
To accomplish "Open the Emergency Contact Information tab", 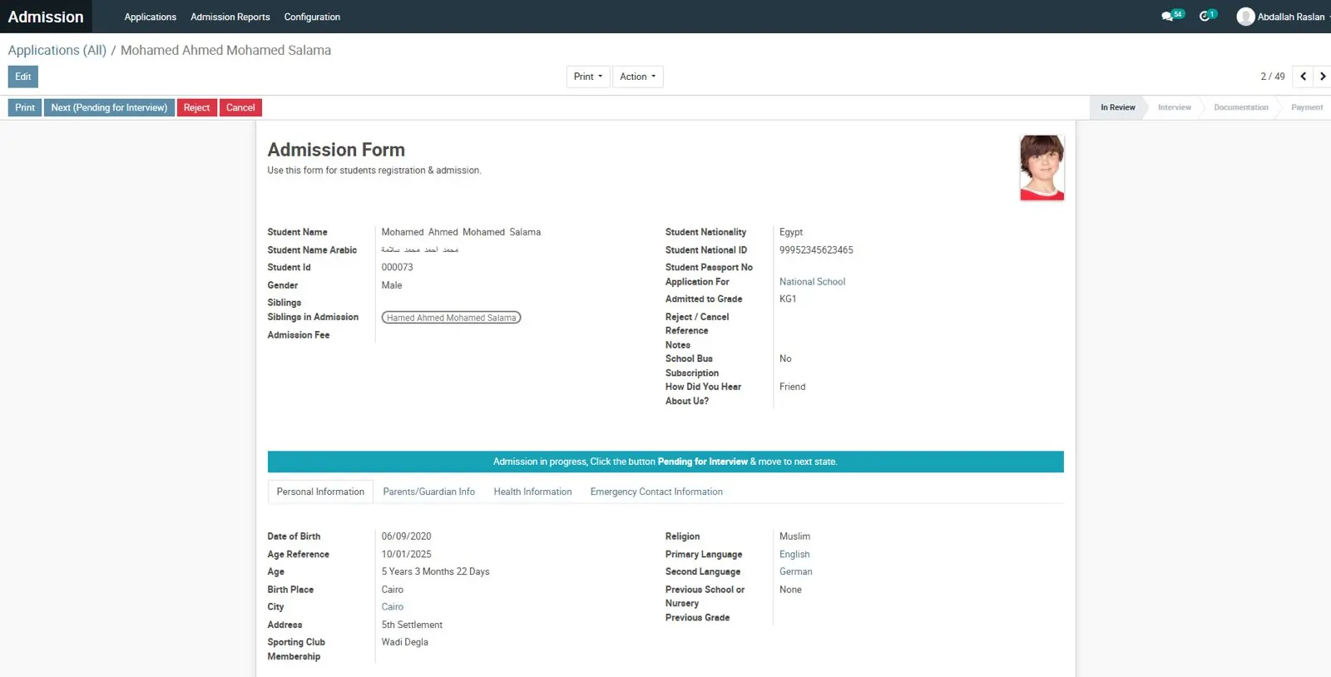I will click(x=656, y=492).
